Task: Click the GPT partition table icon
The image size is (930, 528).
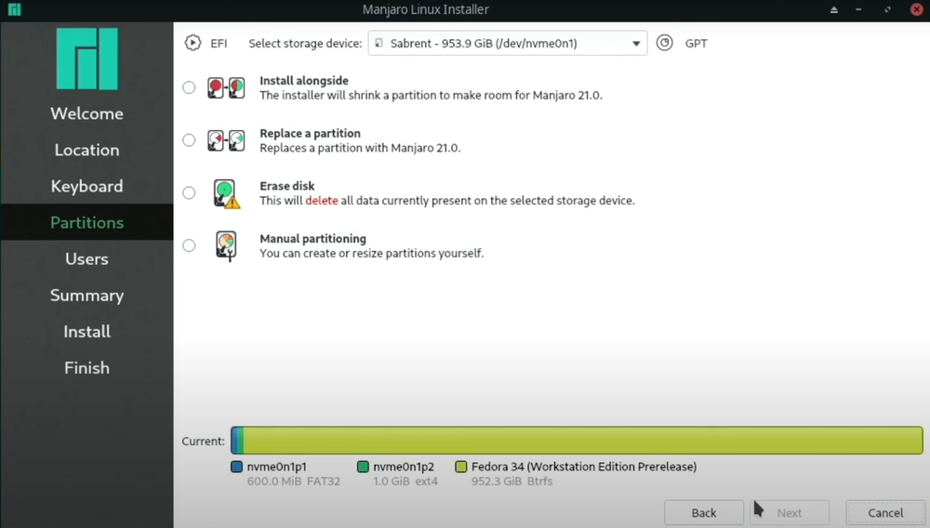Action: [x=664, y=43]
